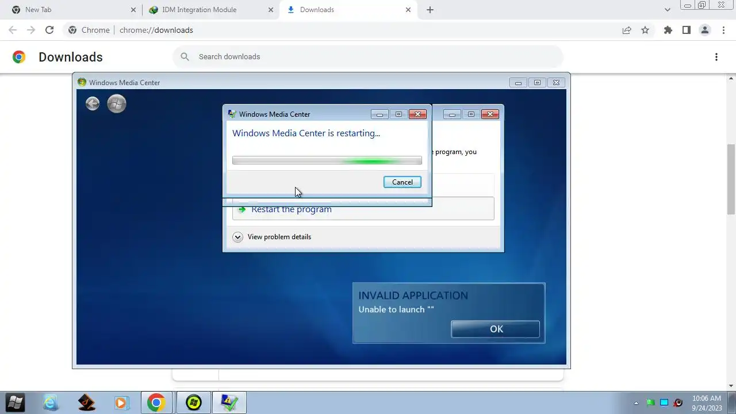Click the blue monitor tray icon

pyautogui.click(x=664, y=402)
